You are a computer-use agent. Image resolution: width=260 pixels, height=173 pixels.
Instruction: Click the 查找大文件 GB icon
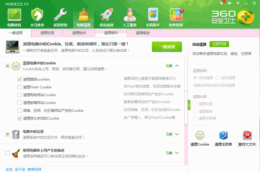click(x=247, y=135)
